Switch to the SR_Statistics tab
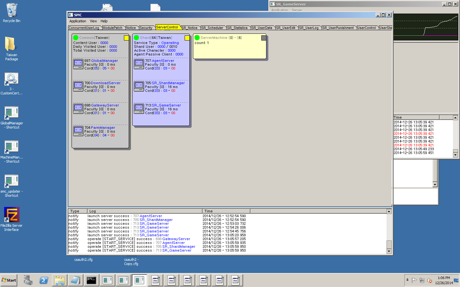 tap(237, 28)
